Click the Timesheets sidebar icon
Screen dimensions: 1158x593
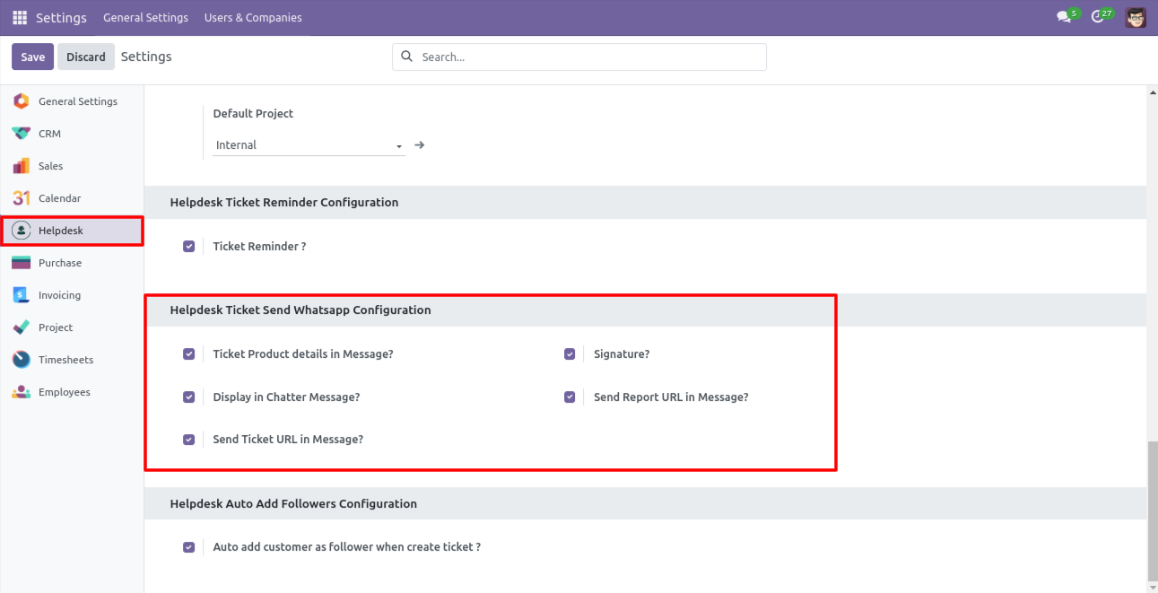coord(22,360)
